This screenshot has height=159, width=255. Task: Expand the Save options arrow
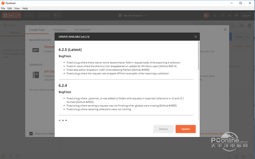pos(247,37)
